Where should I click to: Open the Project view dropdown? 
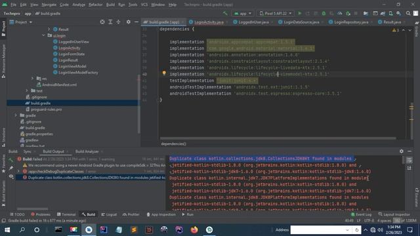21,22
